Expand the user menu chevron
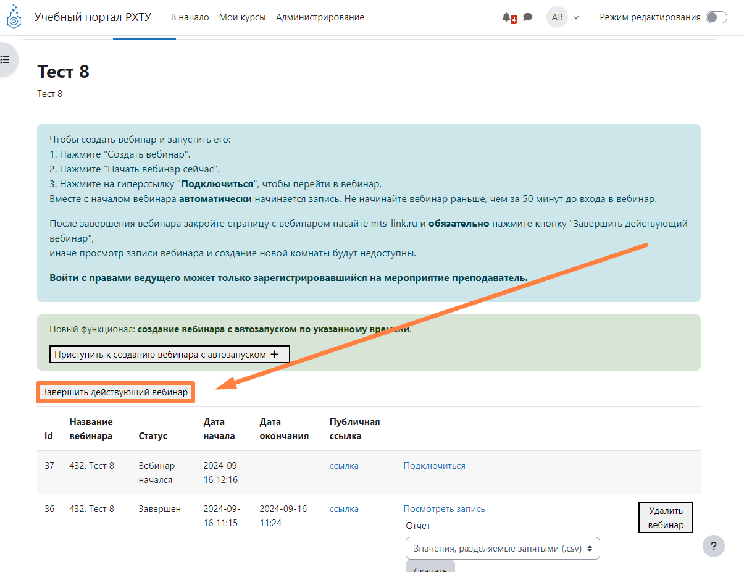744x572 pixels. coord(576,17)
